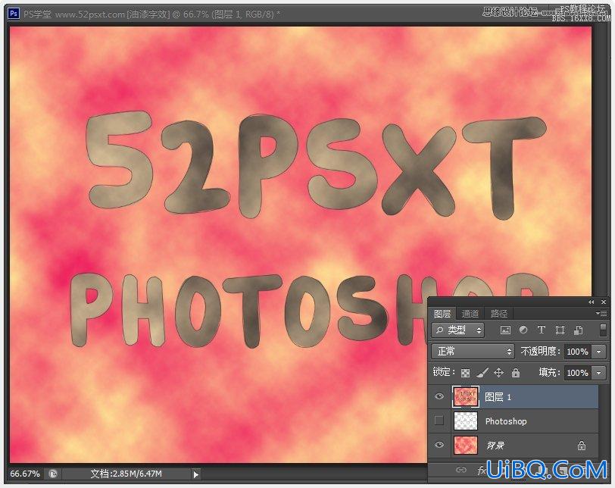Viewport: 615px width, 488px height.
Task: Click the 66.67% zoom field
Action: [25, 474]
